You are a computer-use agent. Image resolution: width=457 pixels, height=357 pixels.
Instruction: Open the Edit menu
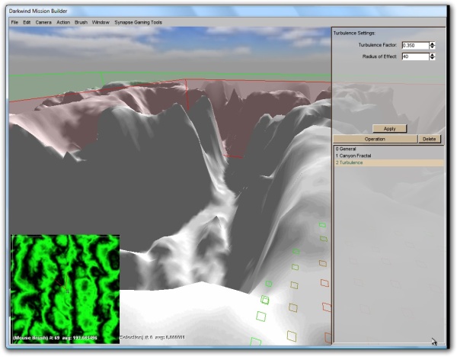coord(27,22)
